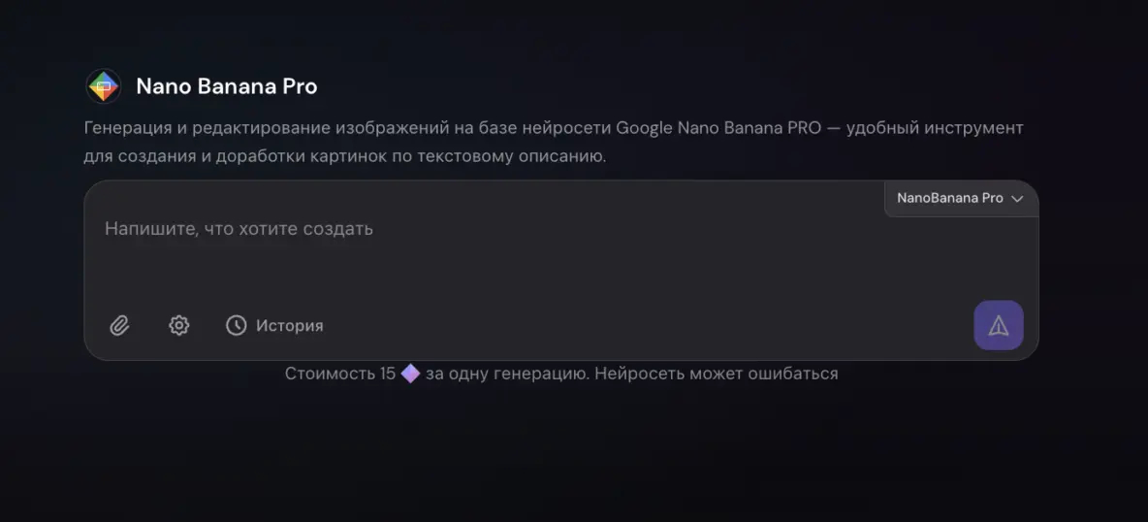Open generation settings via the gear icon
1148x522 pixels.
[178, 325]
